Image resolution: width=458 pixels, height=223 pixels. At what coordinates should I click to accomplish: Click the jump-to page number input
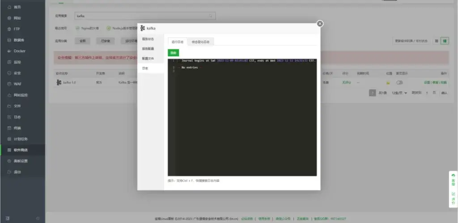(427, 93)
